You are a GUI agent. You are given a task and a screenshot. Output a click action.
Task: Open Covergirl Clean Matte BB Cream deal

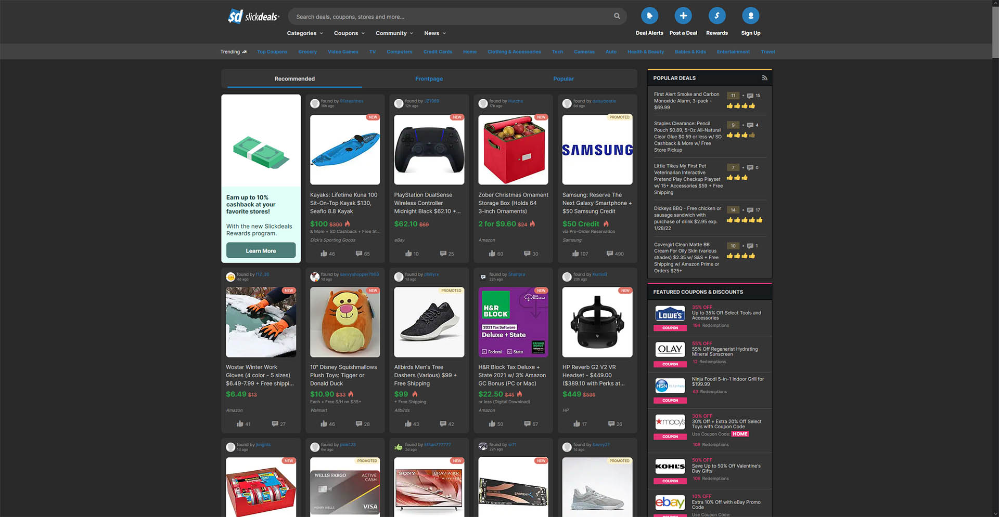pyautogui.click(x=687, y=257)
